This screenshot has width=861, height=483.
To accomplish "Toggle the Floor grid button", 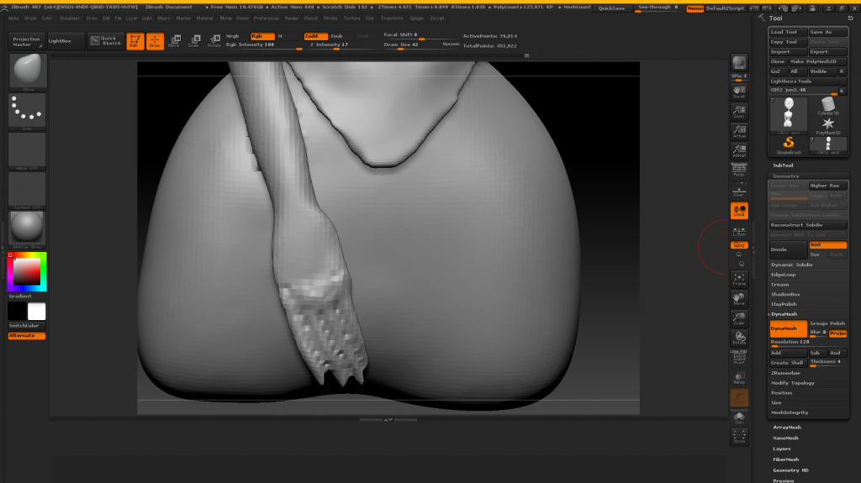I will click(x=739, y=190).
